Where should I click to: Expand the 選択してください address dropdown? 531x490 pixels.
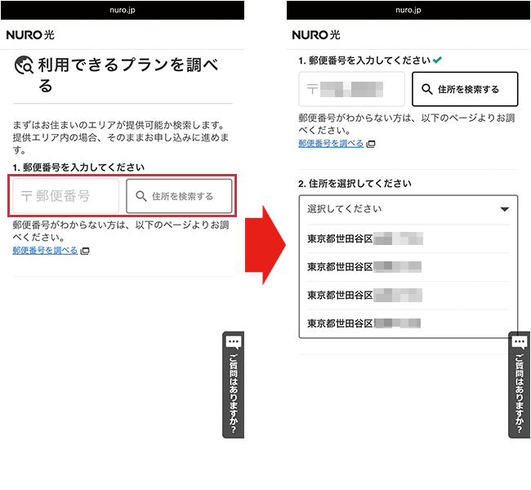pyautogui.click(x=408, y=209)
